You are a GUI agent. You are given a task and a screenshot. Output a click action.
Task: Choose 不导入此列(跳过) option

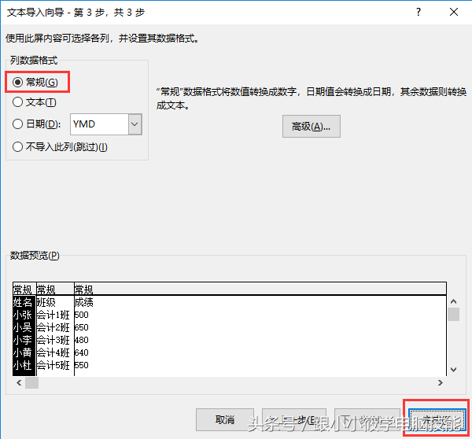tap(60, 147)
